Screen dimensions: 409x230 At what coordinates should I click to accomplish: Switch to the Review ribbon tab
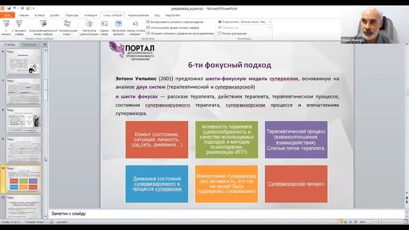click(x=138, y=15)
